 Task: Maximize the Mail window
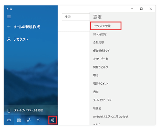pyautogui.click(x=141, y=9)
